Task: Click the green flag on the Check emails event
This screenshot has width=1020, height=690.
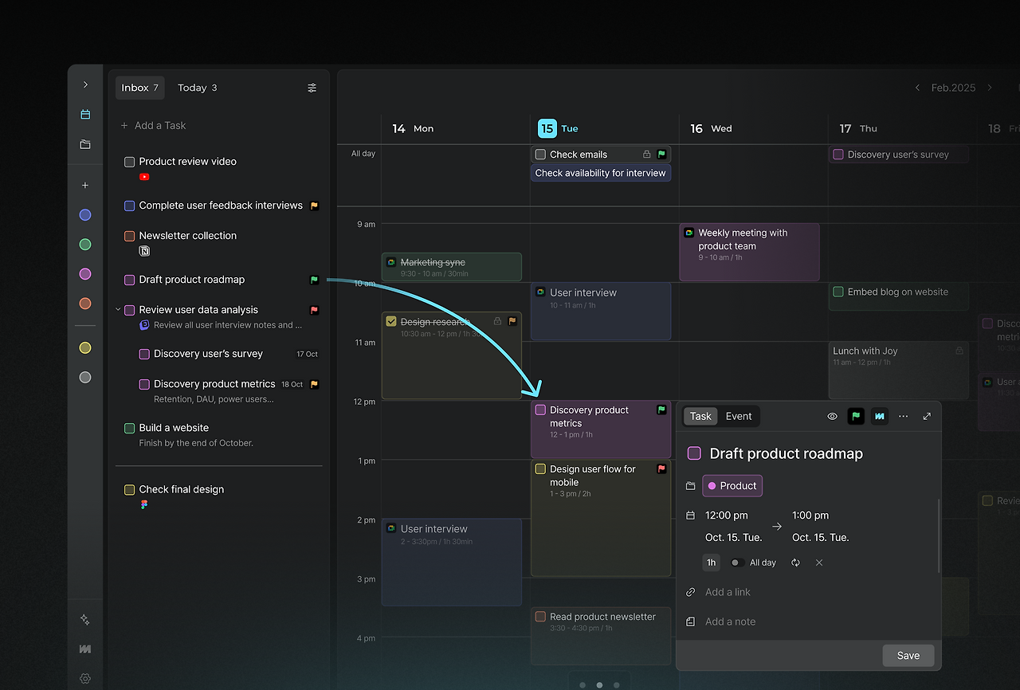Action: (661, 155)
